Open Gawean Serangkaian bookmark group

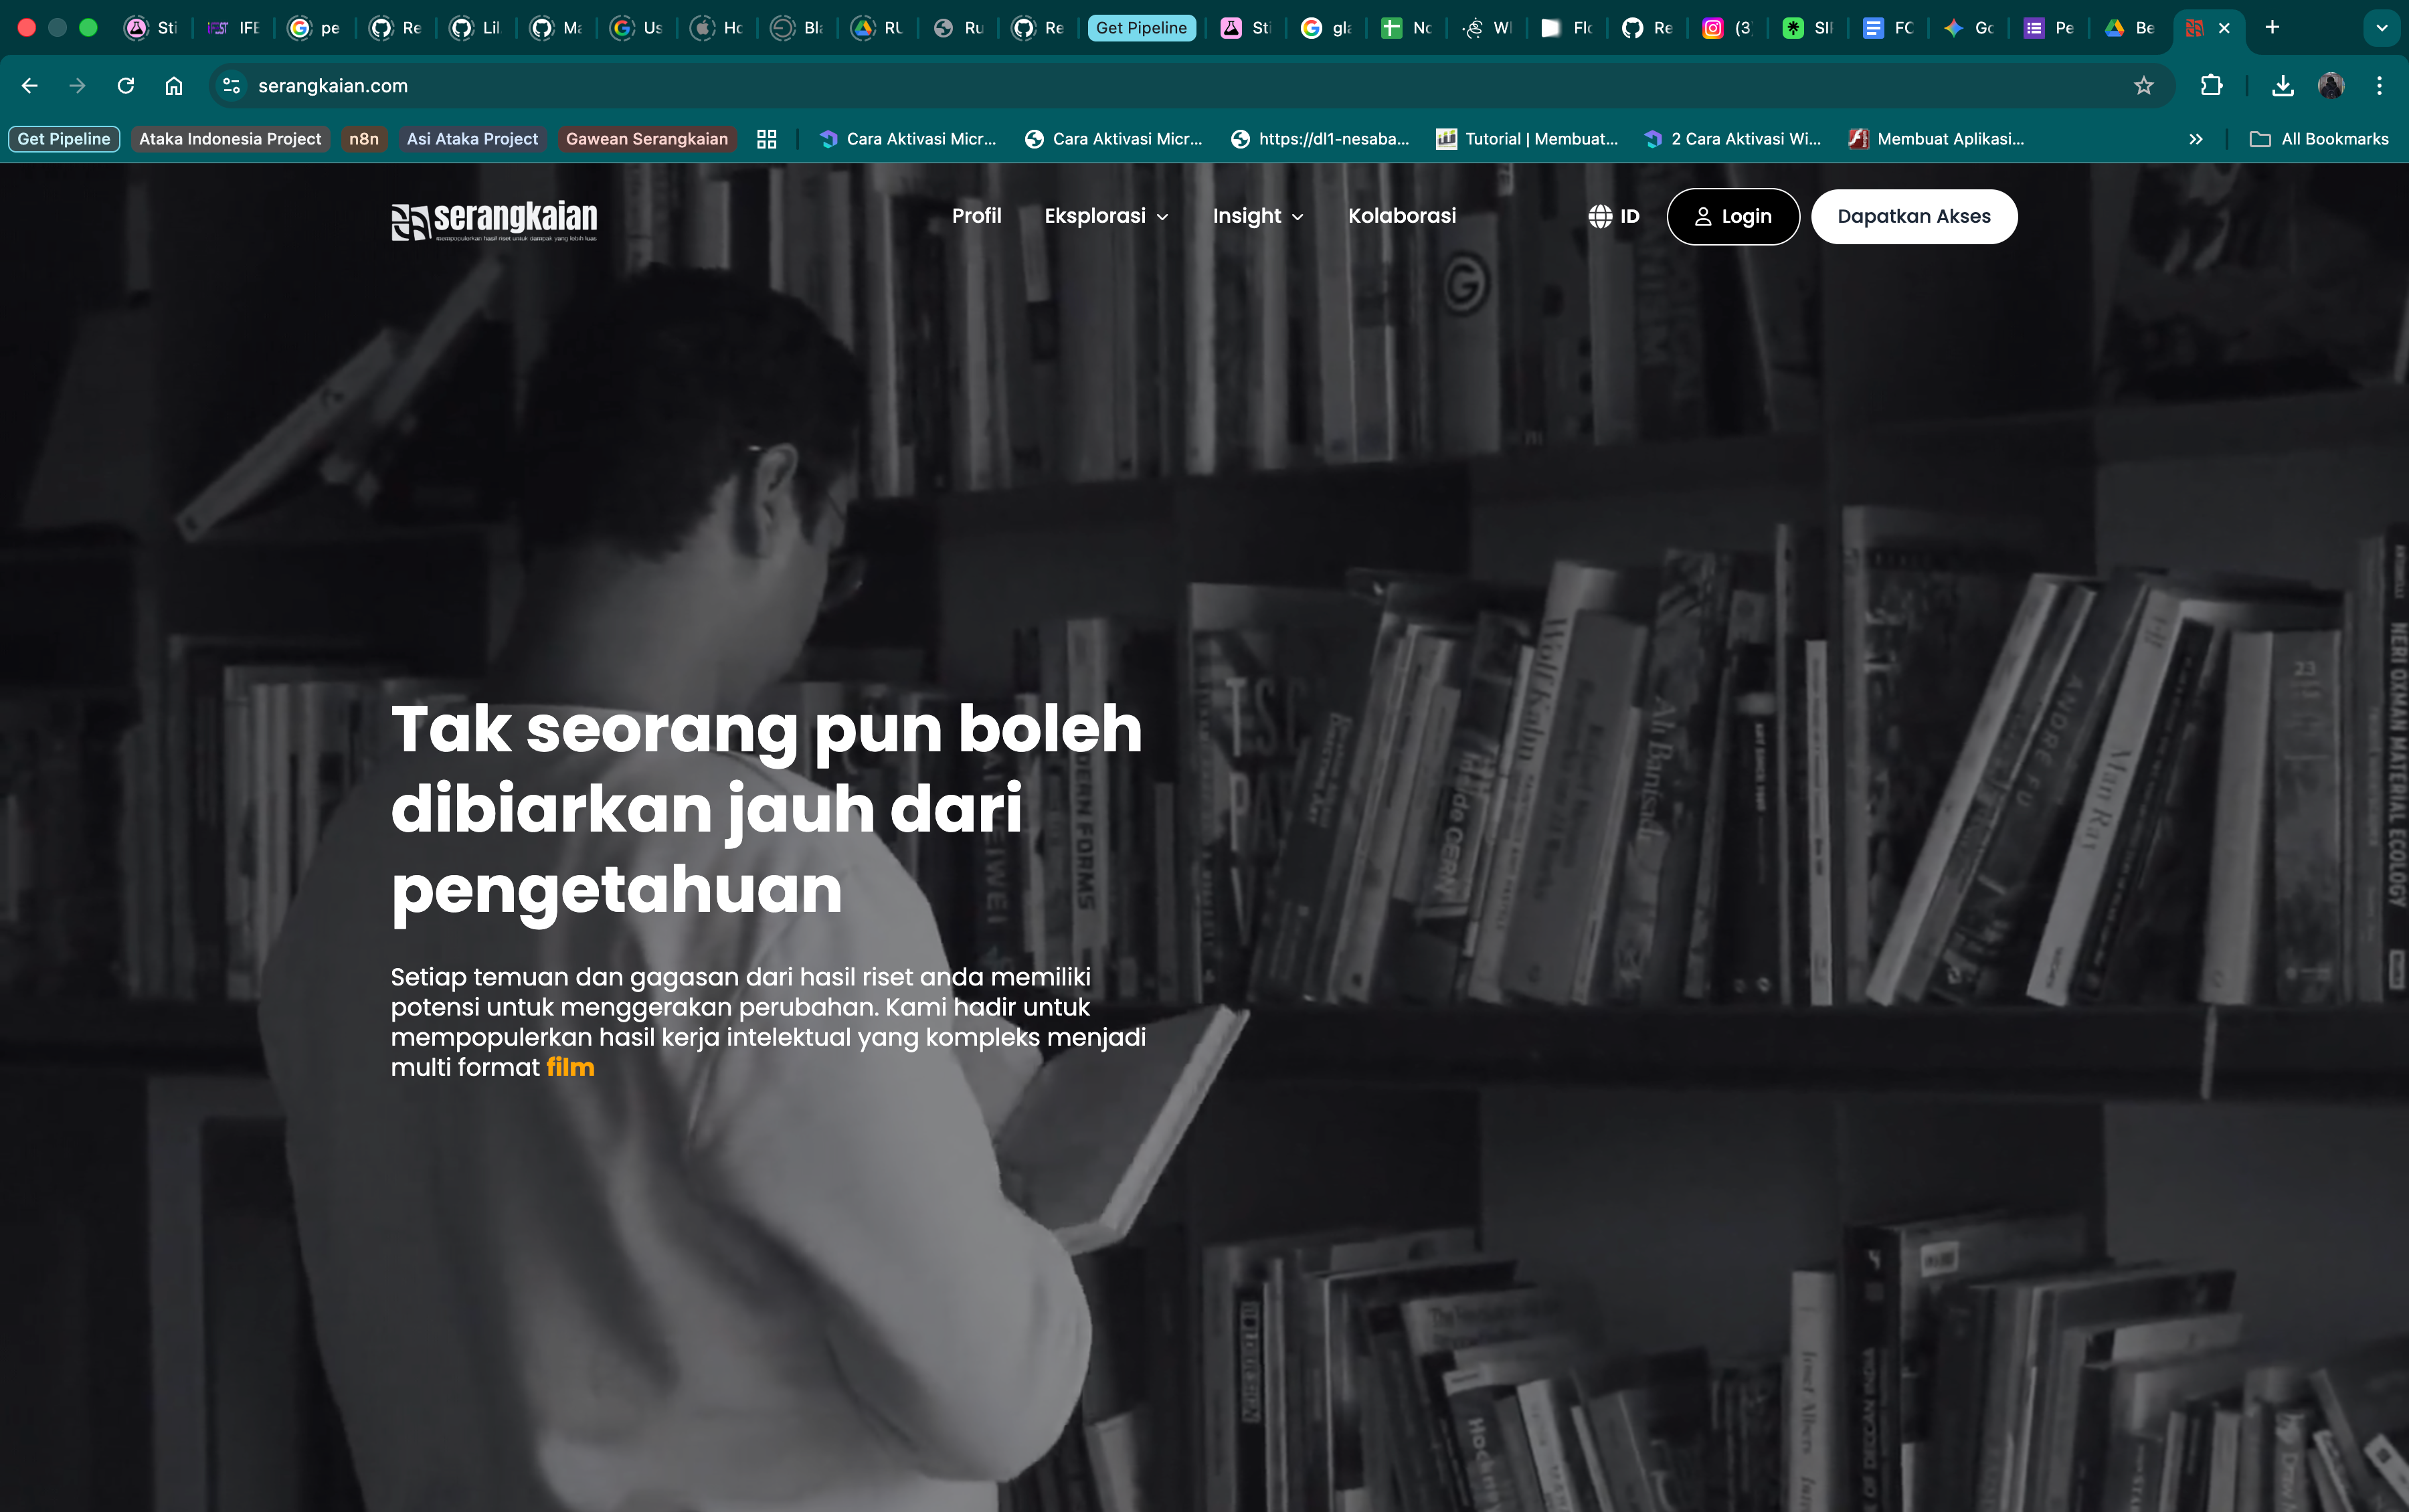[647, 139]
